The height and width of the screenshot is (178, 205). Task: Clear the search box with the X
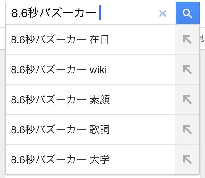pos(162,13)
